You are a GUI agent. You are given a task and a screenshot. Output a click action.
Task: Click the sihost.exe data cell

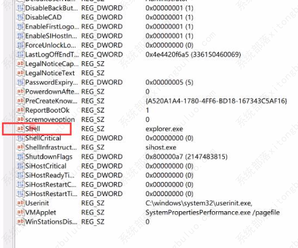[161, 148]
